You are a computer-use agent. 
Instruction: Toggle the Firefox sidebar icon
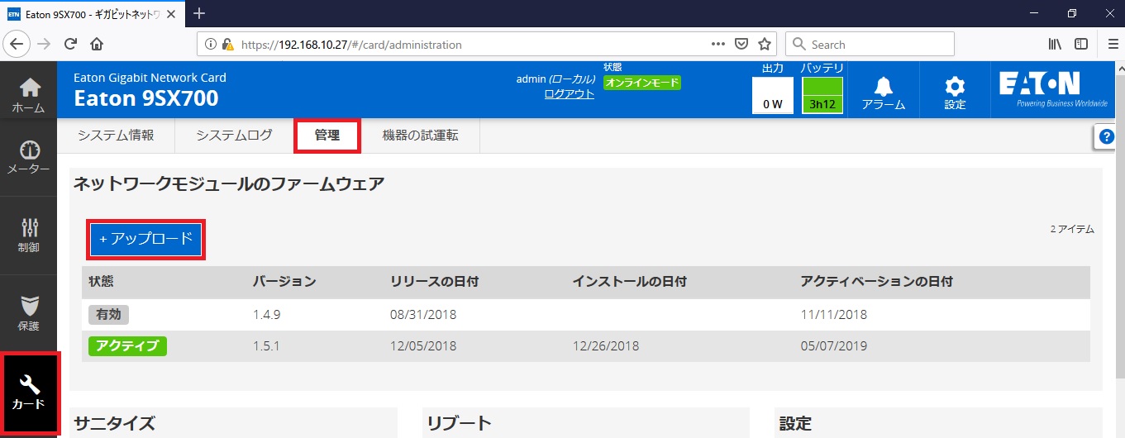click(1080, 44)
